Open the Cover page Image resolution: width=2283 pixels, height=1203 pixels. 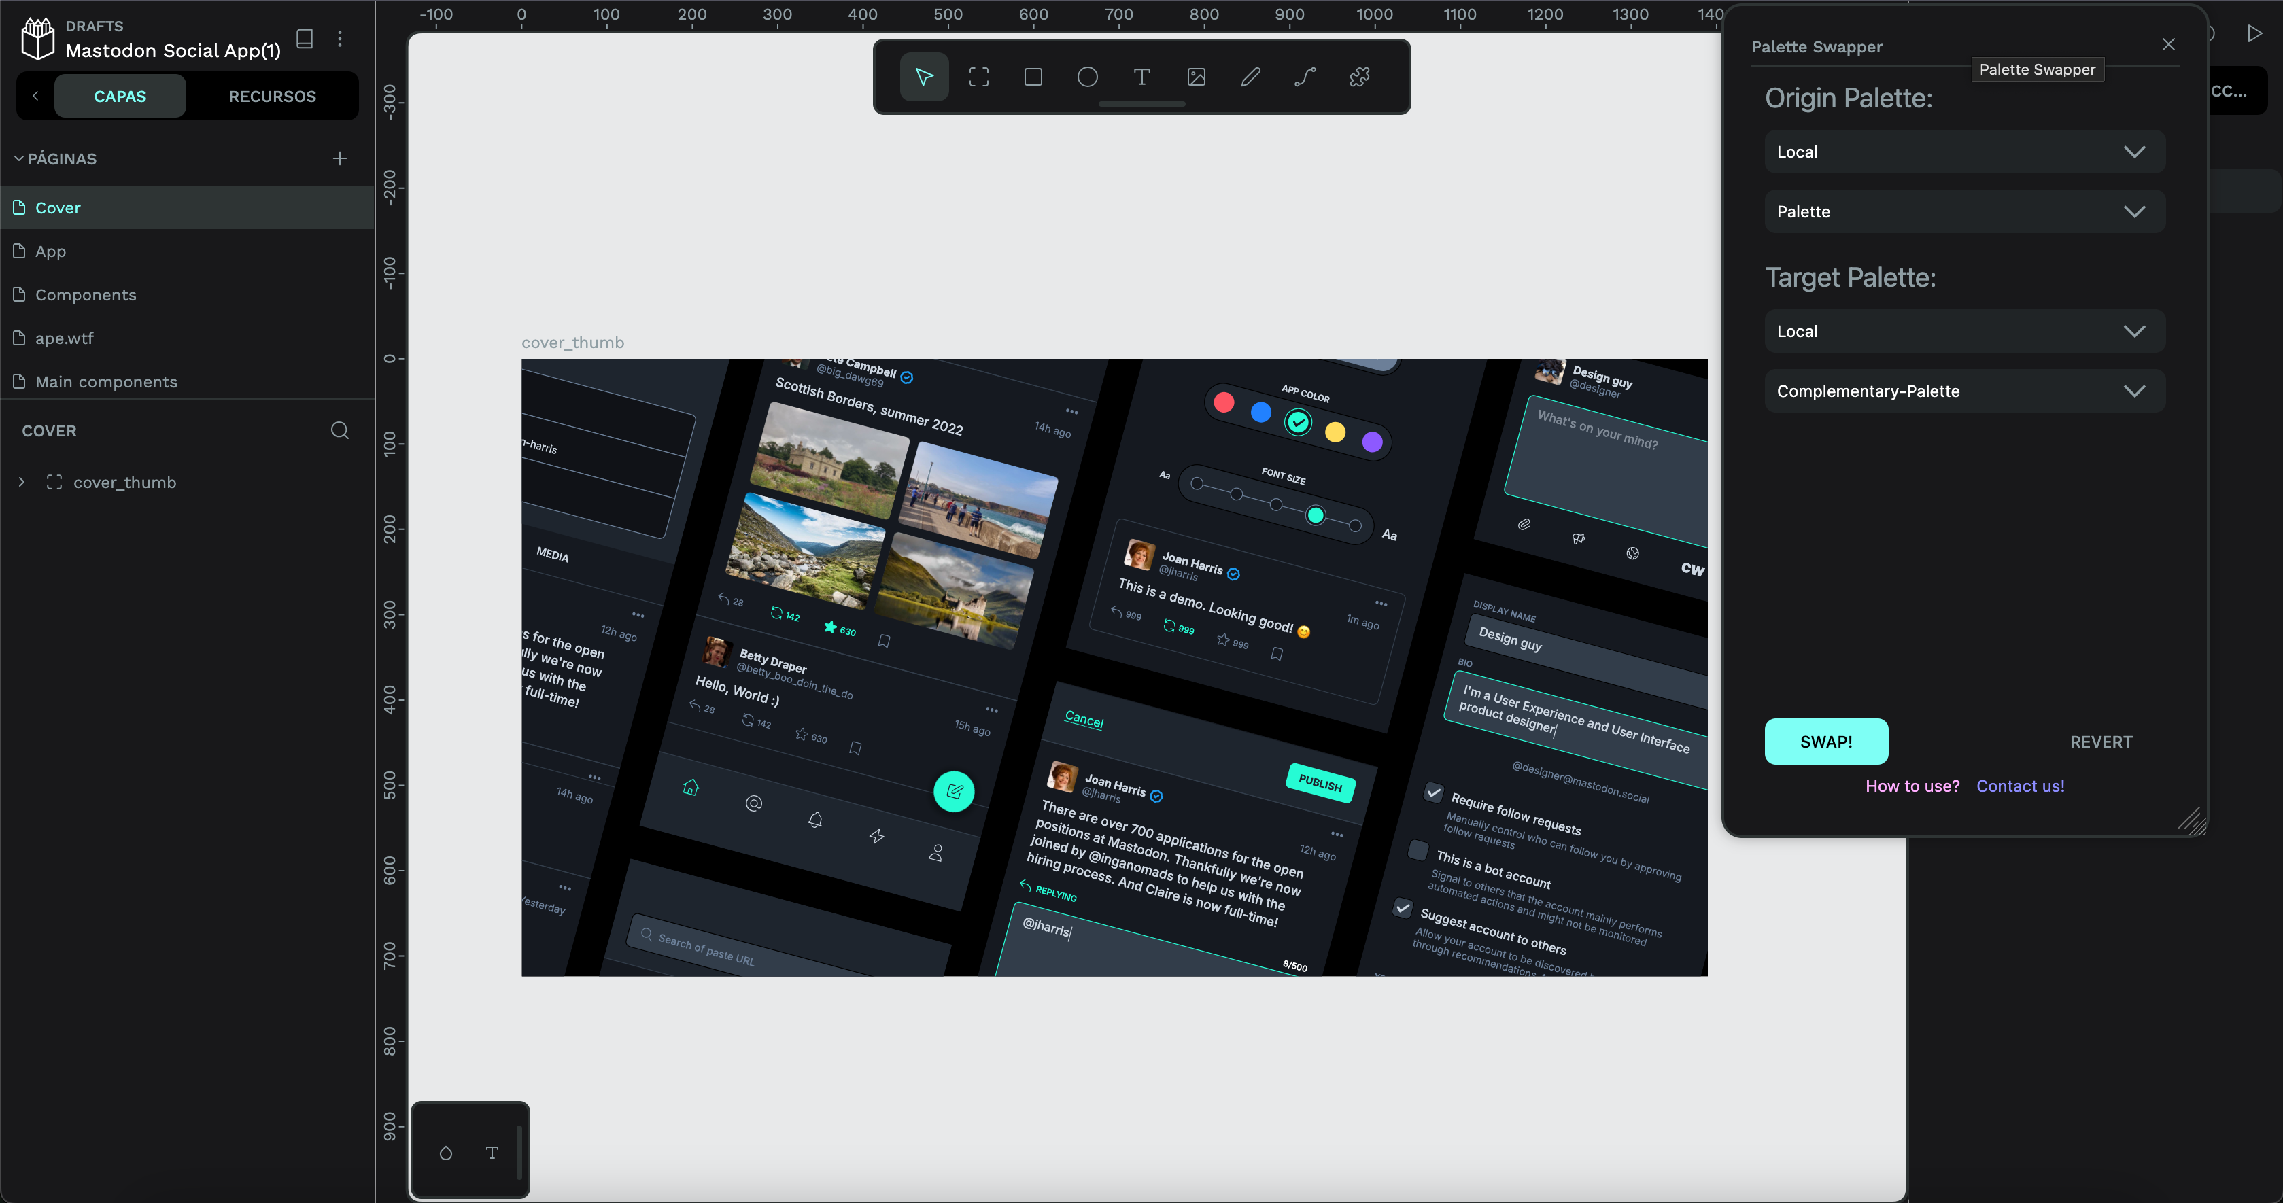pos(187,207)
